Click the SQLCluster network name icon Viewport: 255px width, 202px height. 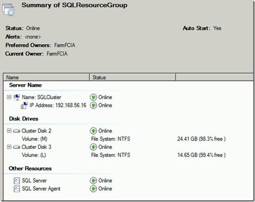[16, 97]
